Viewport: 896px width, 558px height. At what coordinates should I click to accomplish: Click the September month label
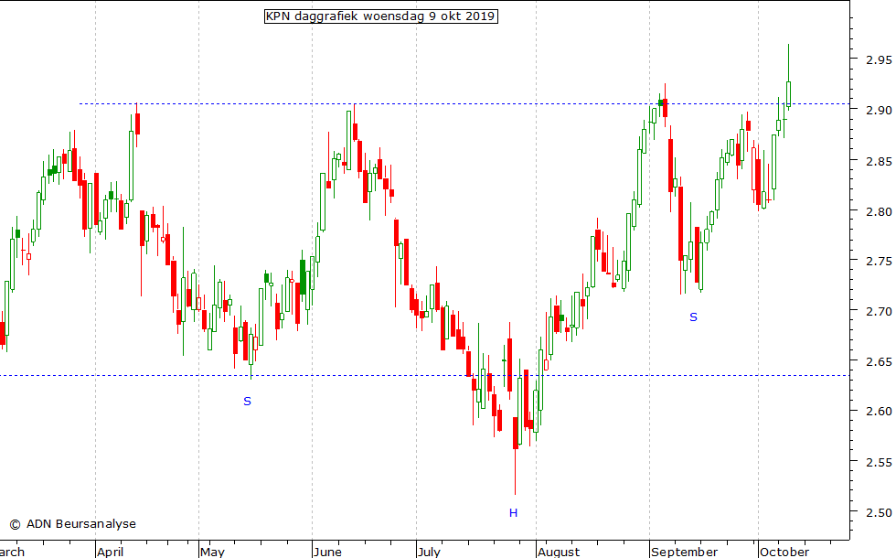click(684, 552)
